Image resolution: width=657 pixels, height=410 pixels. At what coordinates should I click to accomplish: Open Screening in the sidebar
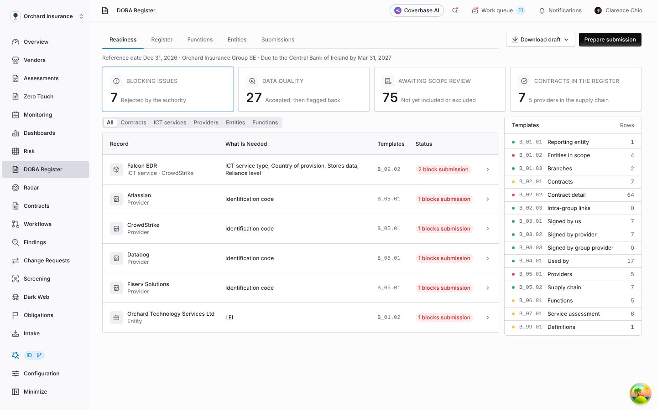point(45,279)
